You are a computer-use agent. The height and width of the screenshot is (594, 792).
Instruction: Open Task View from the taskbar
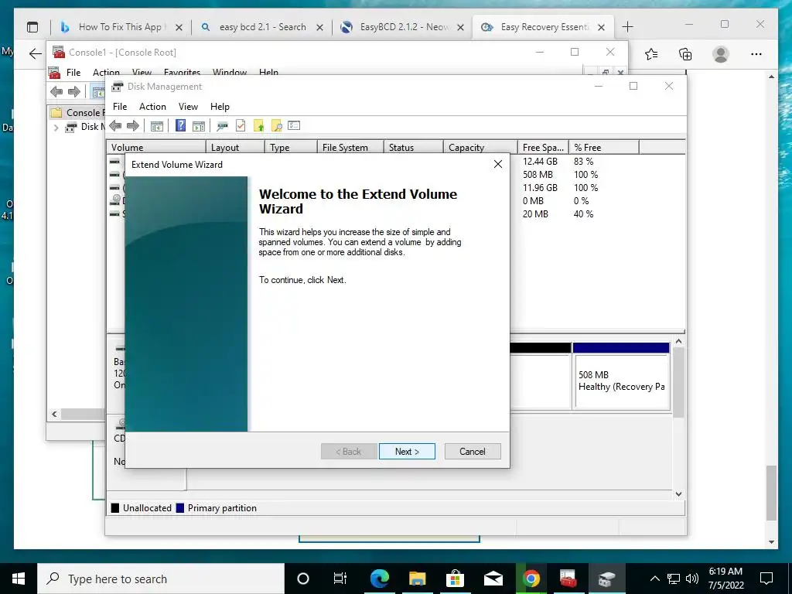340,579
